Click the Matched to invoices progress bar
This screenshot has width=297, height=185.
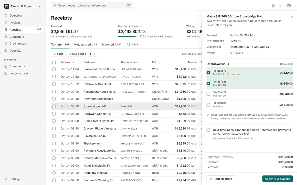(128, 37)
